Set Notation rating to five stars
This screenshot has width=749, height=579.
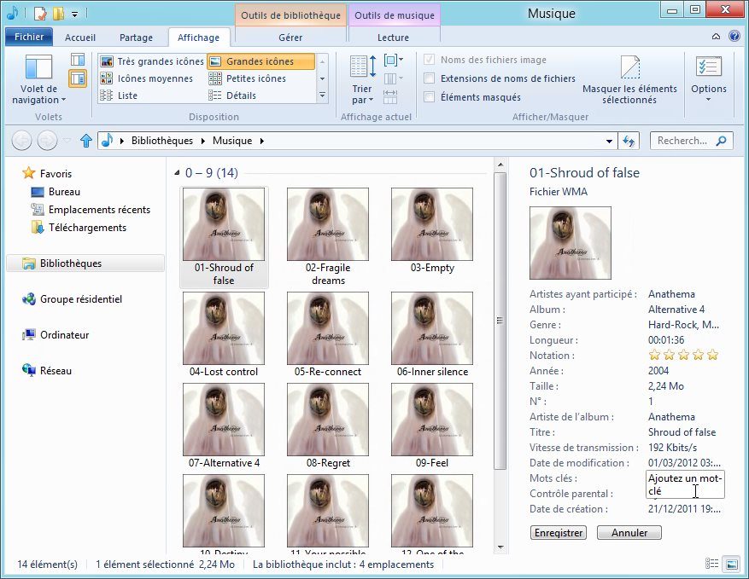713,356
